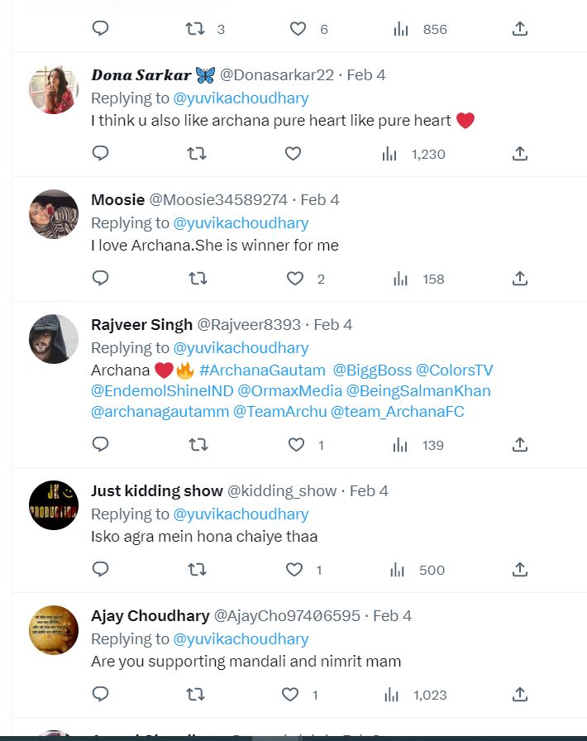Retweet Rajveer Singh's tweet
Image resolution: width=587 pixels, height=741 pixels.
coord(197,444)
